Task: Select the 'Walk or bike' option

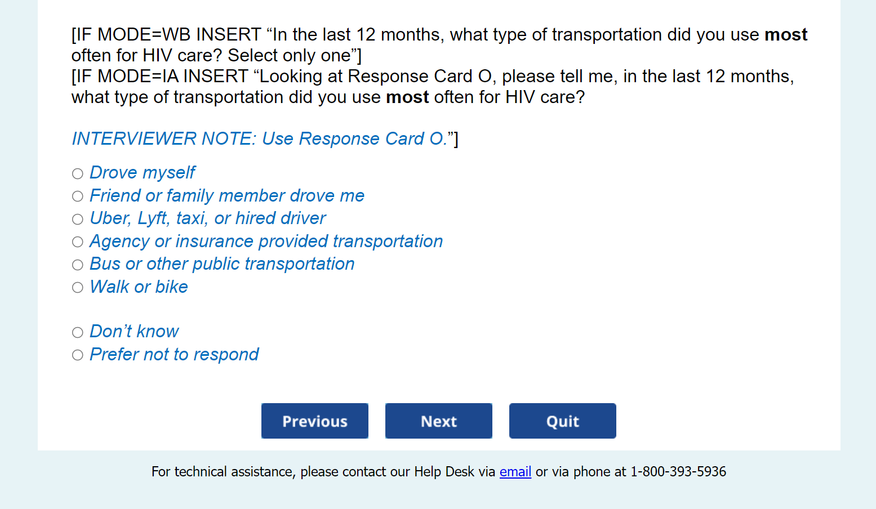Action: [78, 288]
